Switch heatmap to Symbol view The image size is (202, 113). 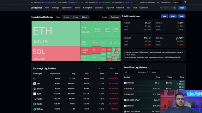pos(104,17)
